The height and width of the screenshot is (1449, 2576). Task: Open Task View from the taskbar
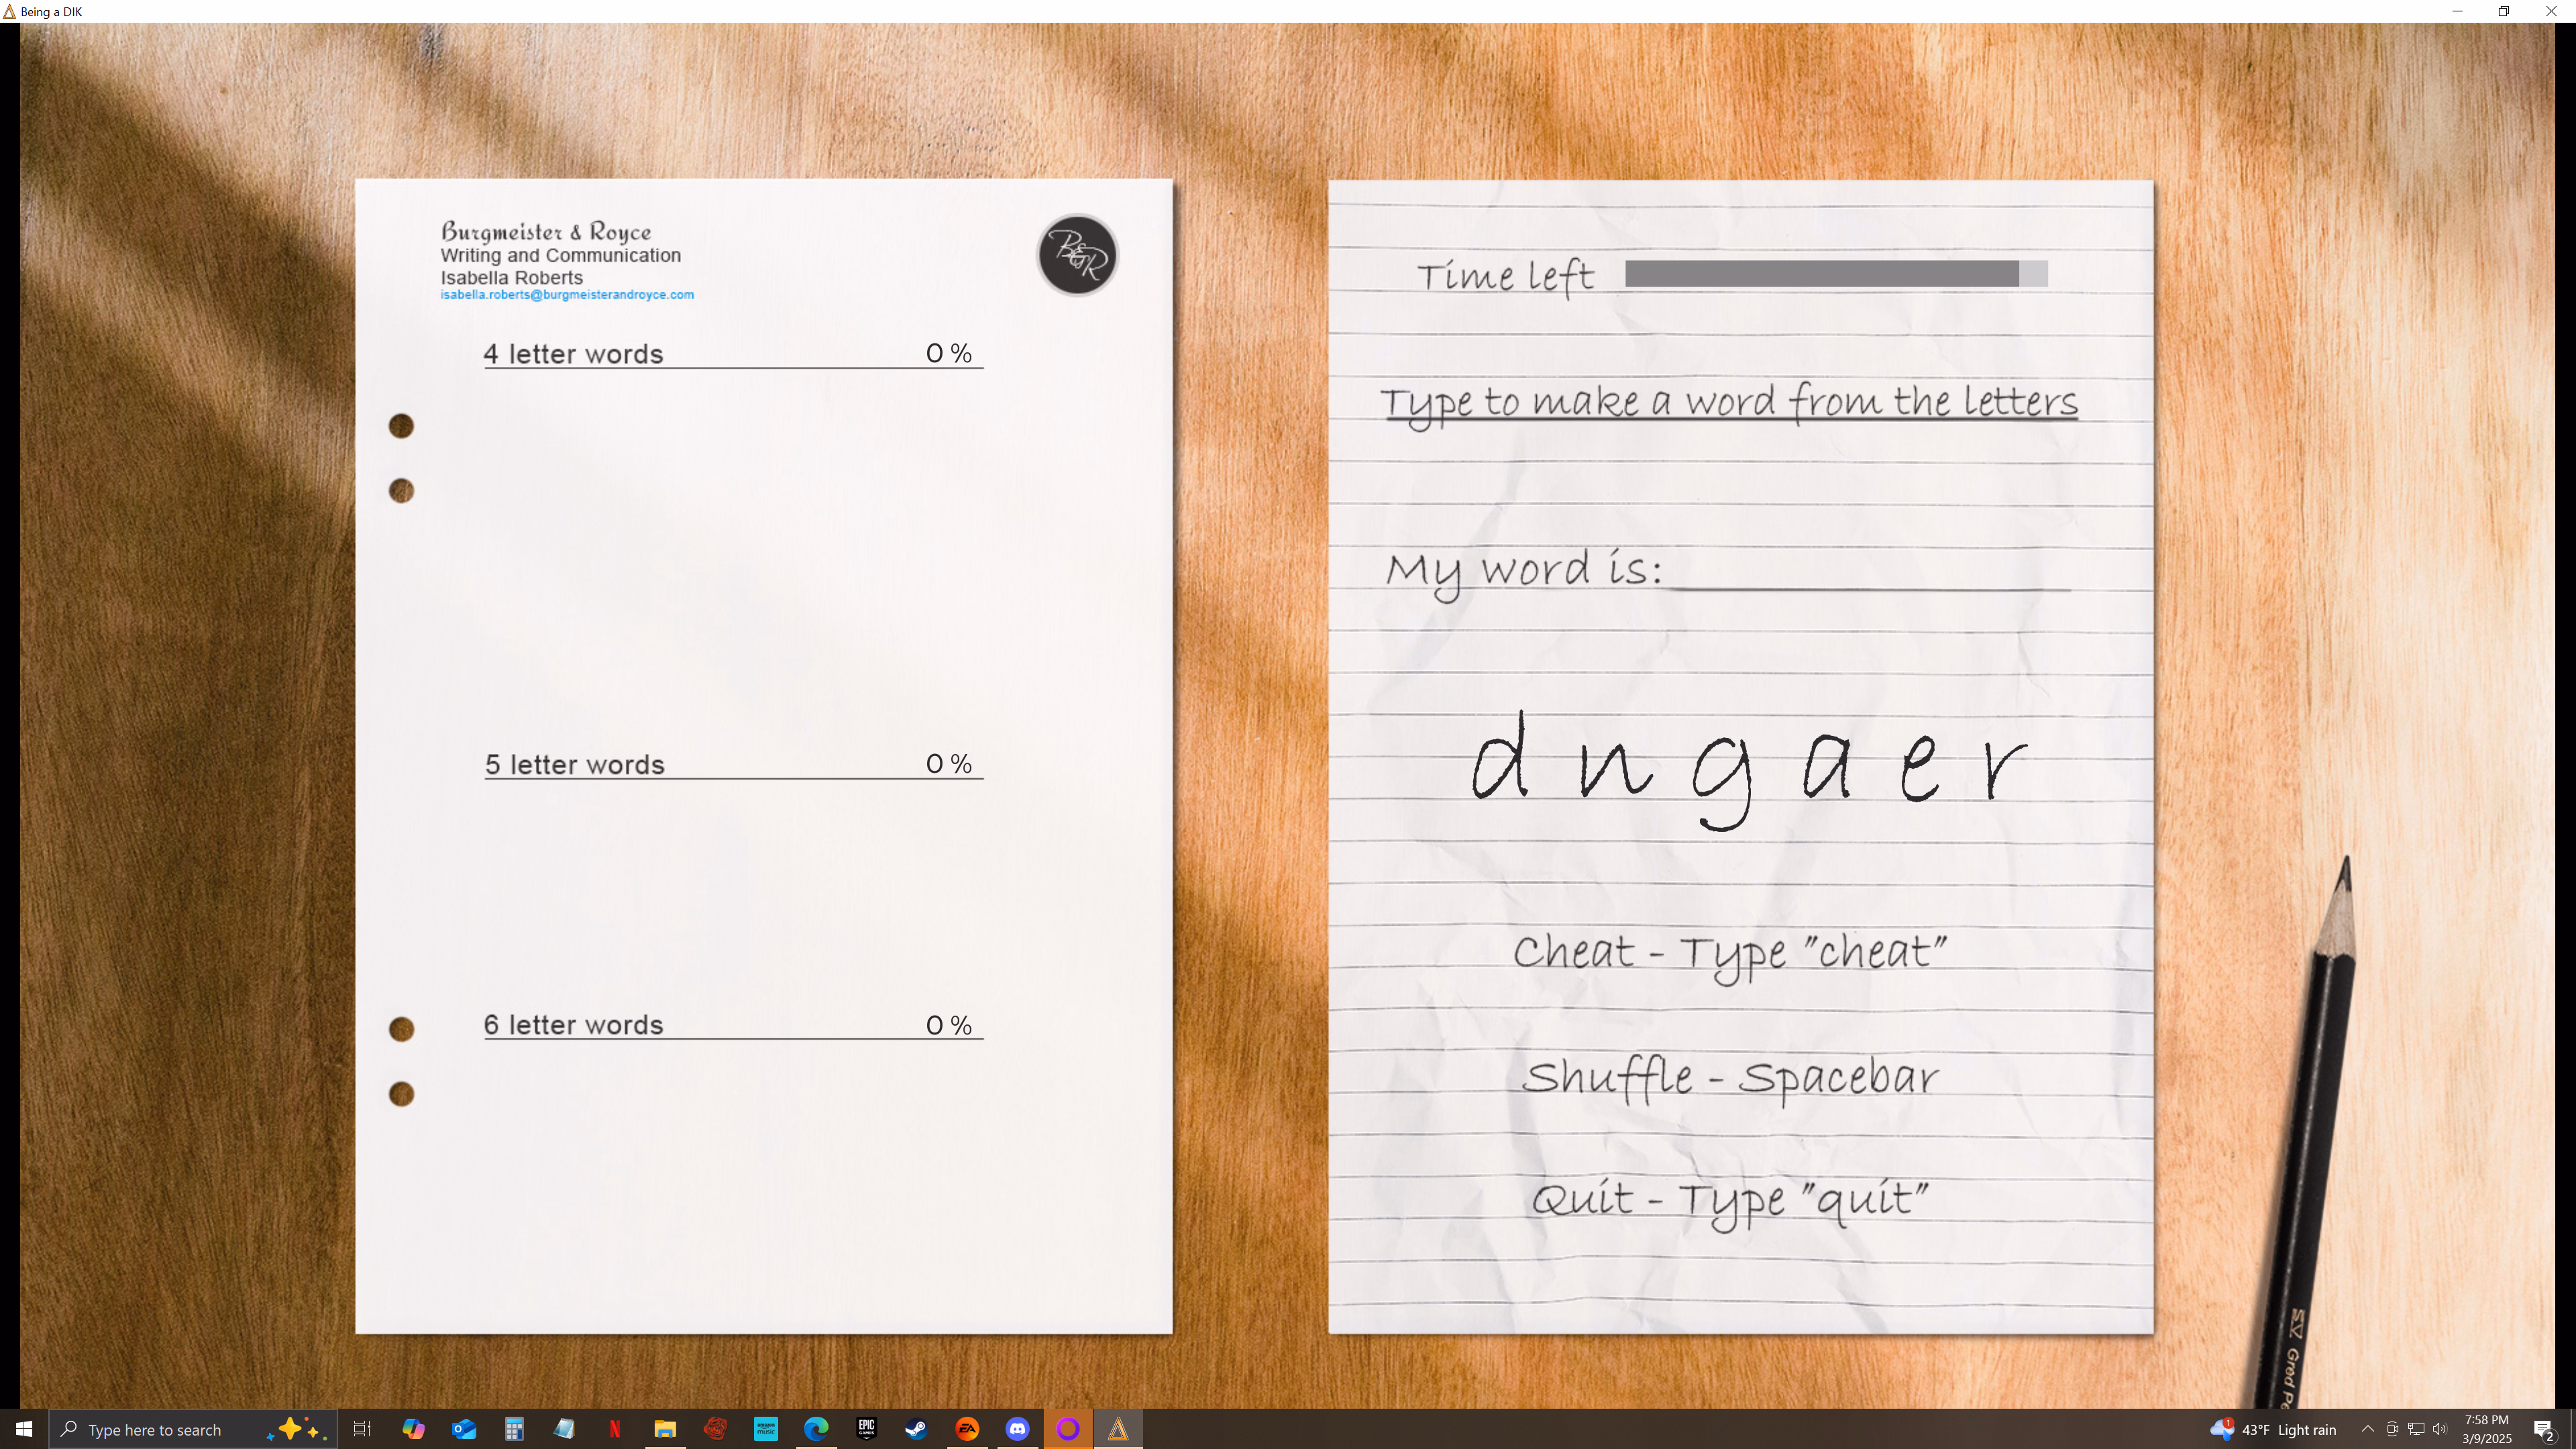pos(362,1429)
